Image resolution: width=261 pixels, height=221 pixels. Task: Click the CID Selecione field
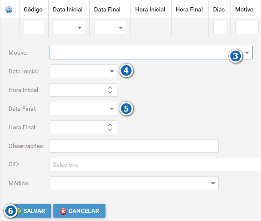[x=155, y=165]
